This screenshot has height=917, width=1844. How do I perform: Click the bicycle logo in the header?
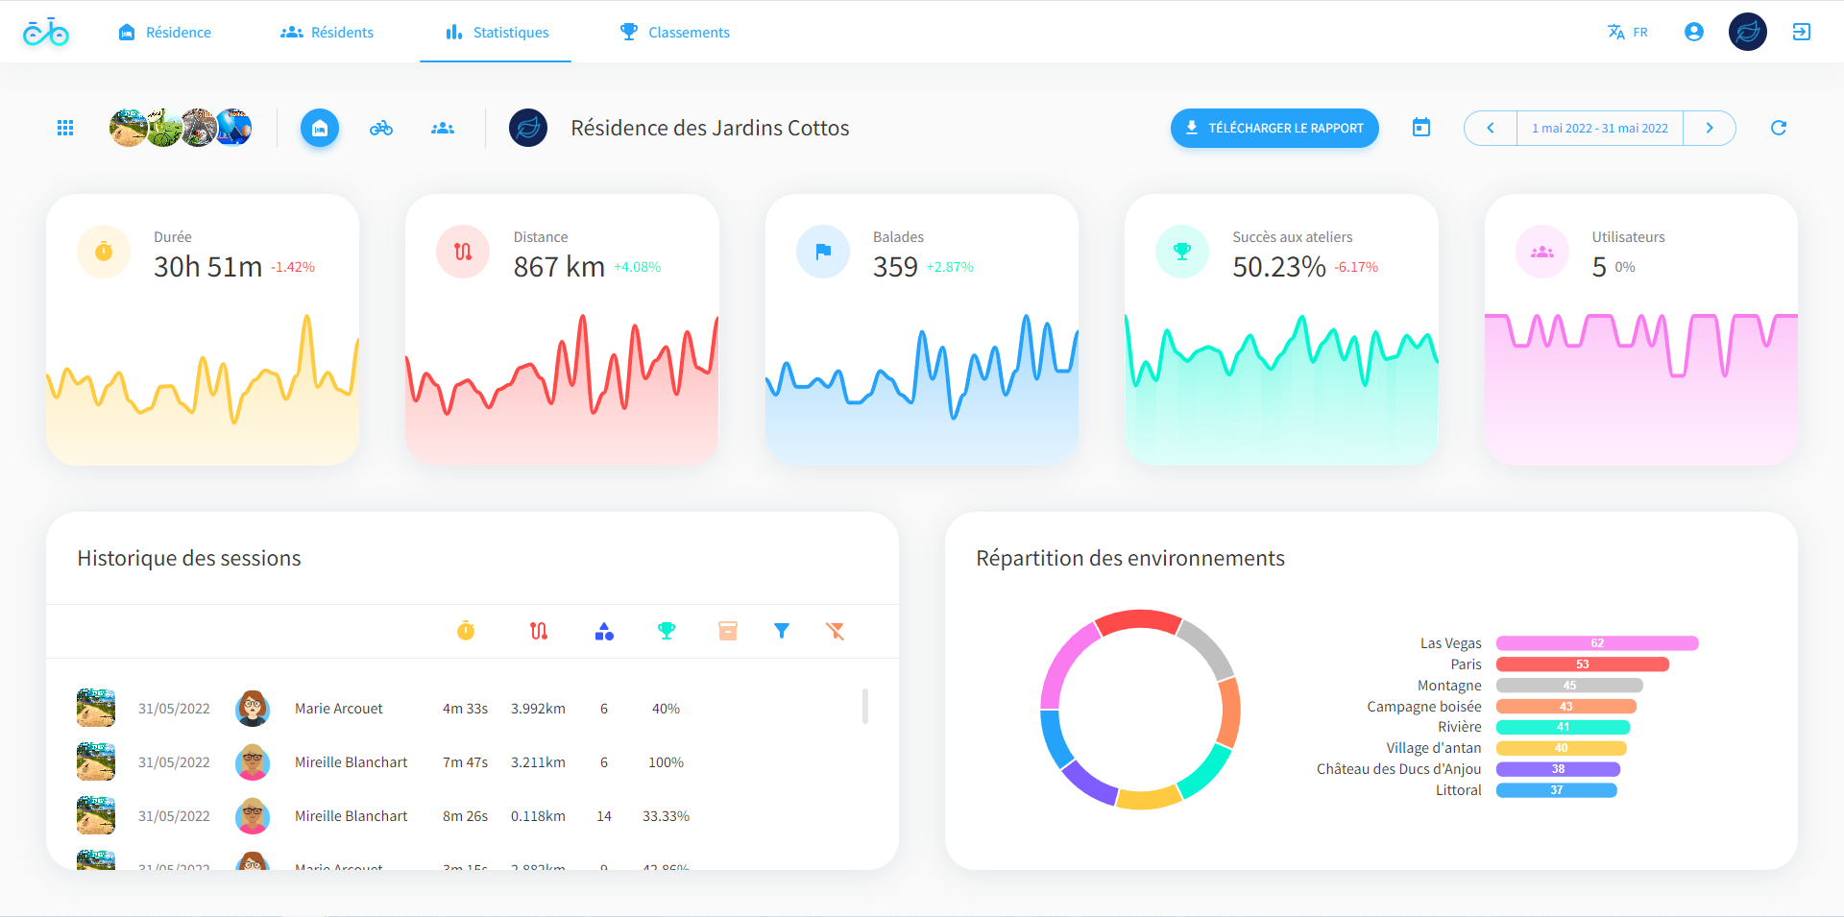click(x=45, y=33)
